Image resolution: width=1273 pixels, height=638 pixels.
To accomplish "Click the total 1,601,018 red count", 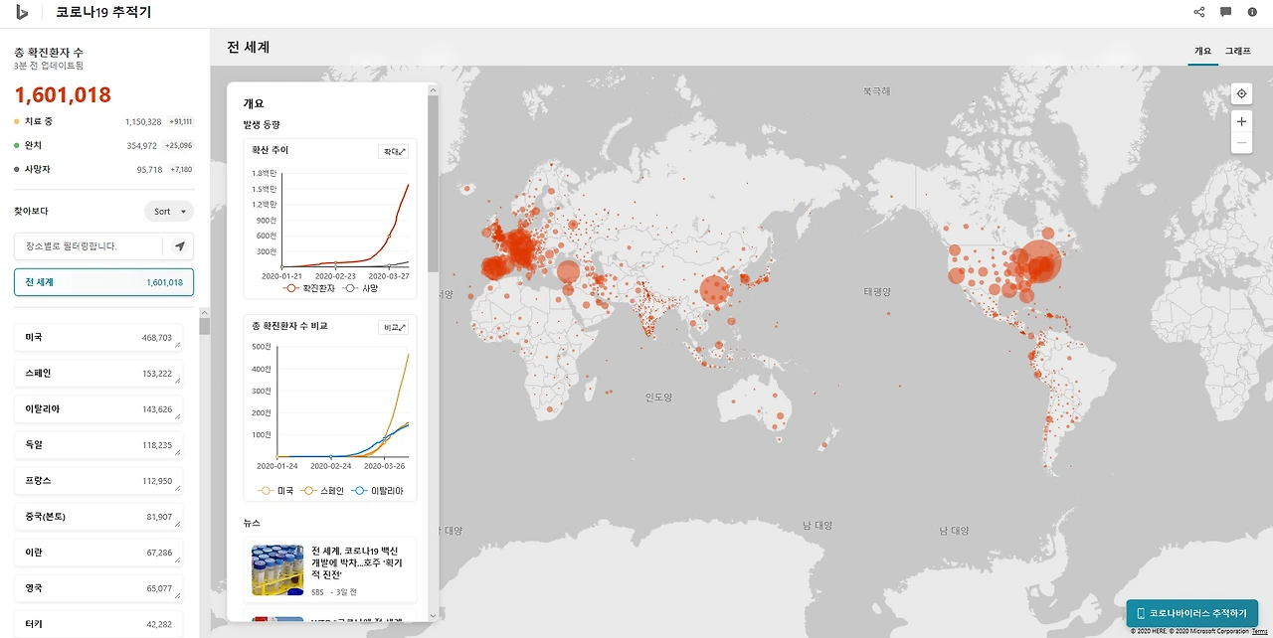I will point(63,94).
